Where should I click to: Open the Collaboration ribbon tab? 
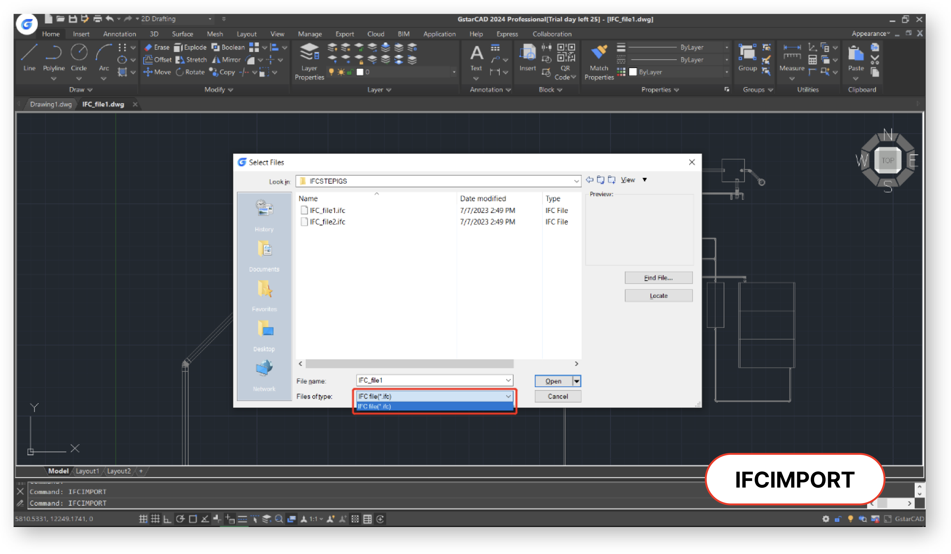(552, 34)
